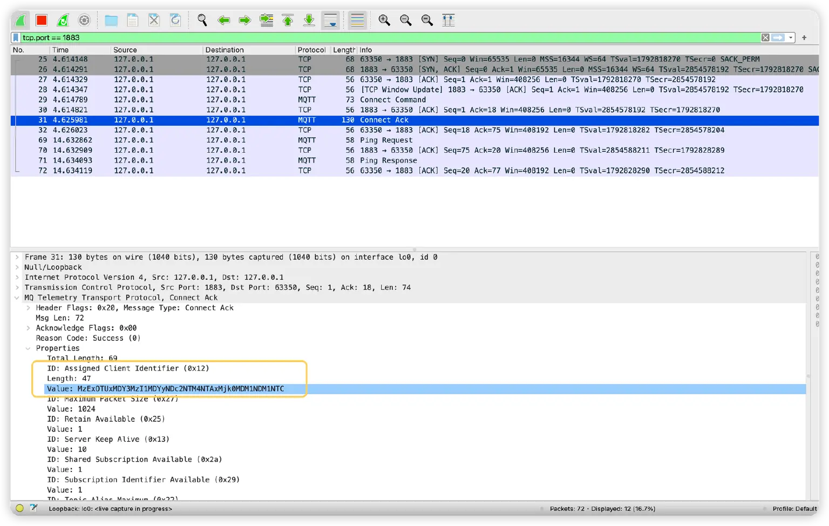
Task: Stop the live packet capture
Action: pos(40,20)
